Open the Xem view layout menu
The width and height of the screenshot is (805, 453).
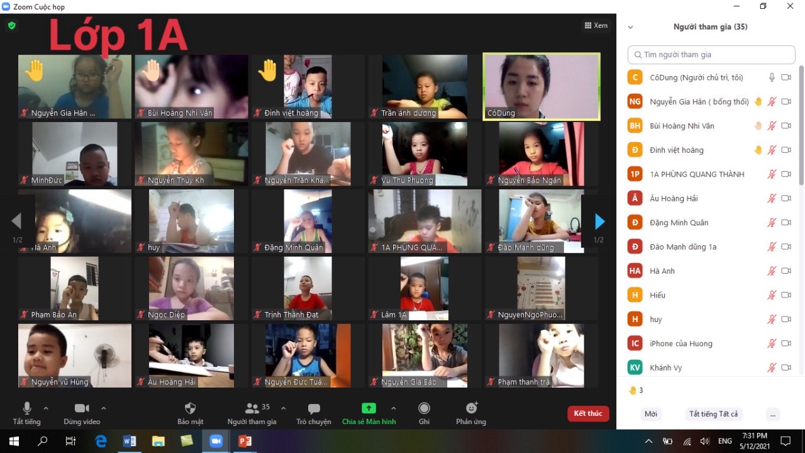point(596,26)
